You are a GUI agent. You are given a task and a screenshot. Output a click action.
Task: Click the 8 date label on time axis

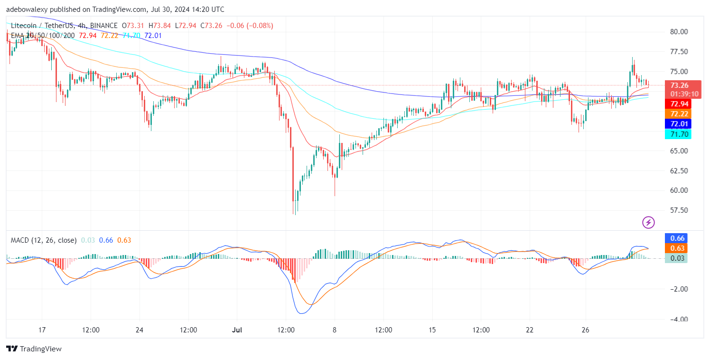tap(335, 330)
